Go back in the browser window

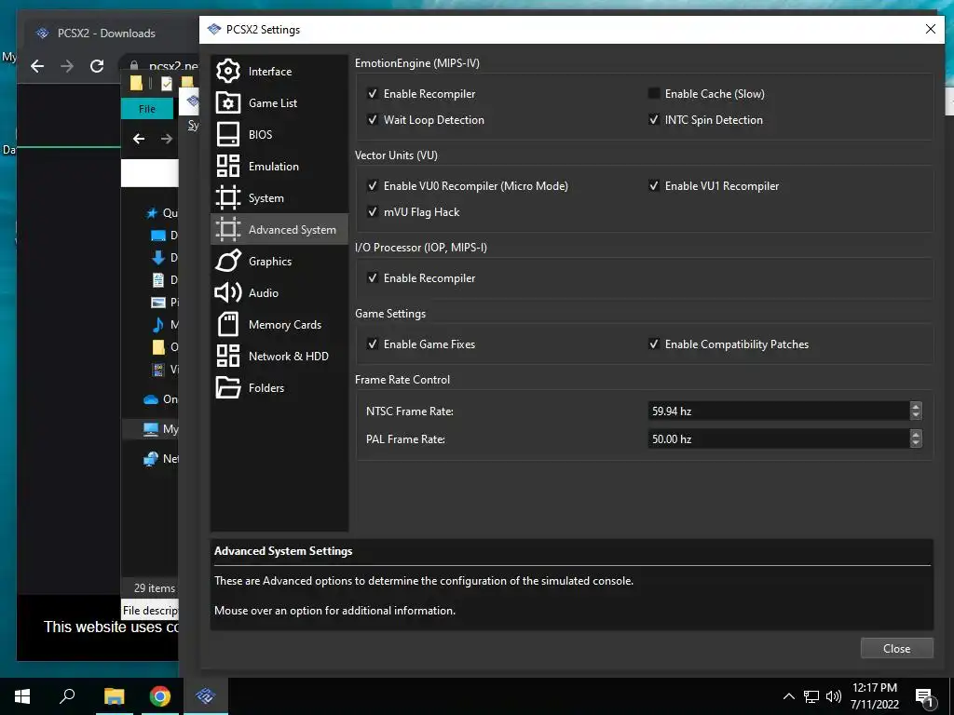tap(37, 66)
